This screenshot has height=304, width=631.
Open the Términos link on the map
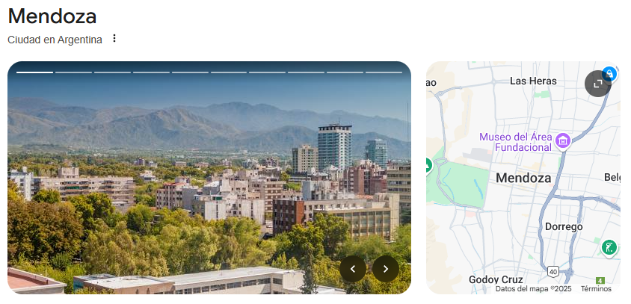click(x=596, y=289)
